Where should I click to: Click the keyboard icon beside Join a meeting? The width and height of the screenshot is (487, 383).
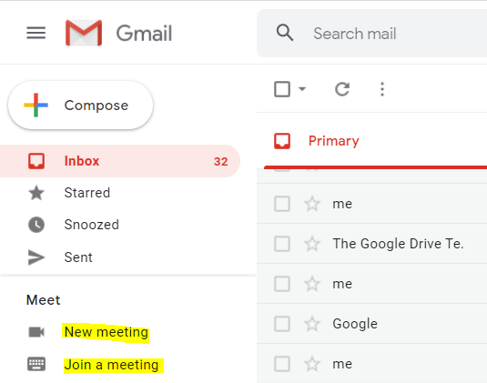[36, 364]
